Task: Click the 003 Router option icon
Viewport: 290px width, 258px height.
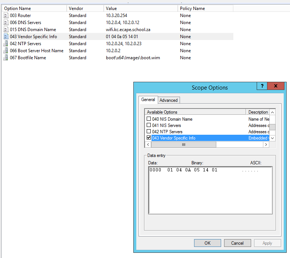Action: click(6, 16)
